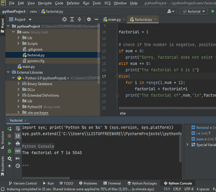This screenshot has width=216, height=192.
Task: Execute current statement in console
Action: click(x=10, y=143)
